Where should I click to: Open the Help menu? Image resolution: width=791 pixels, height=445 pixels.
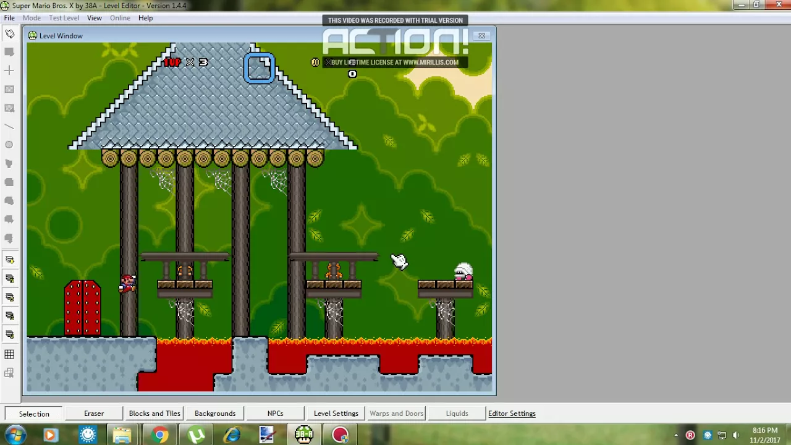[145, 18]
